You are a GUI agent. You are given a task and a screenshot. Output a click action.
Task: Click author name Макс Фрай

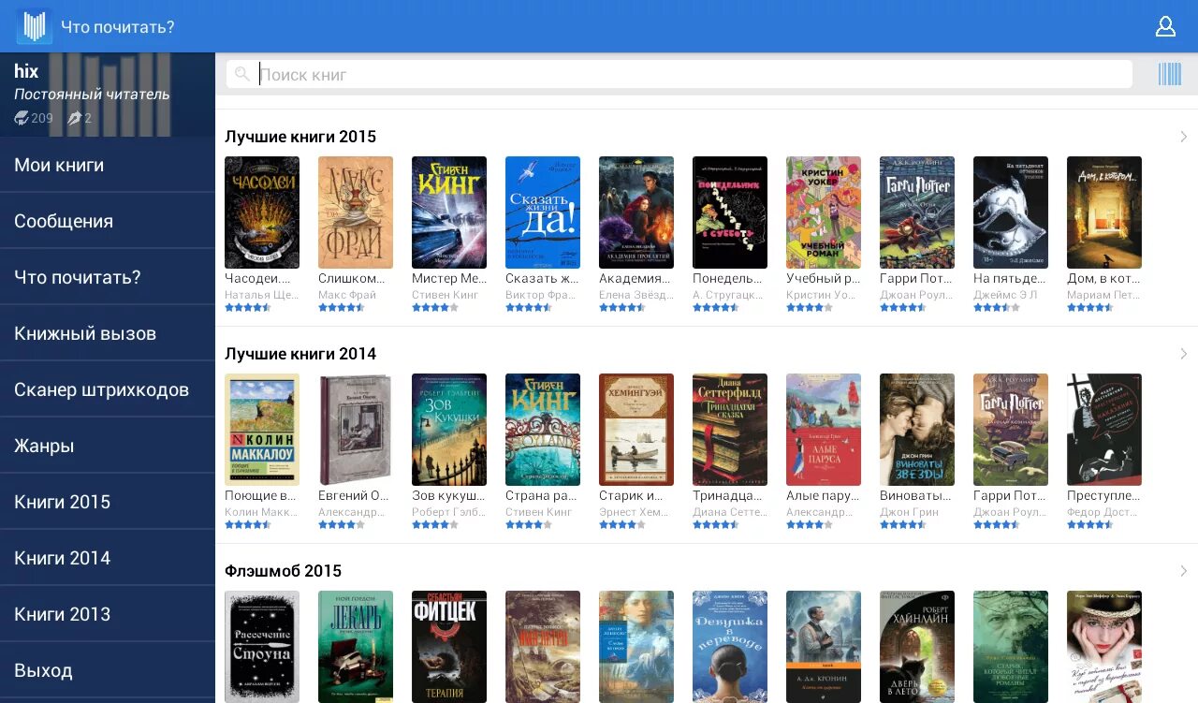point(347,295)
